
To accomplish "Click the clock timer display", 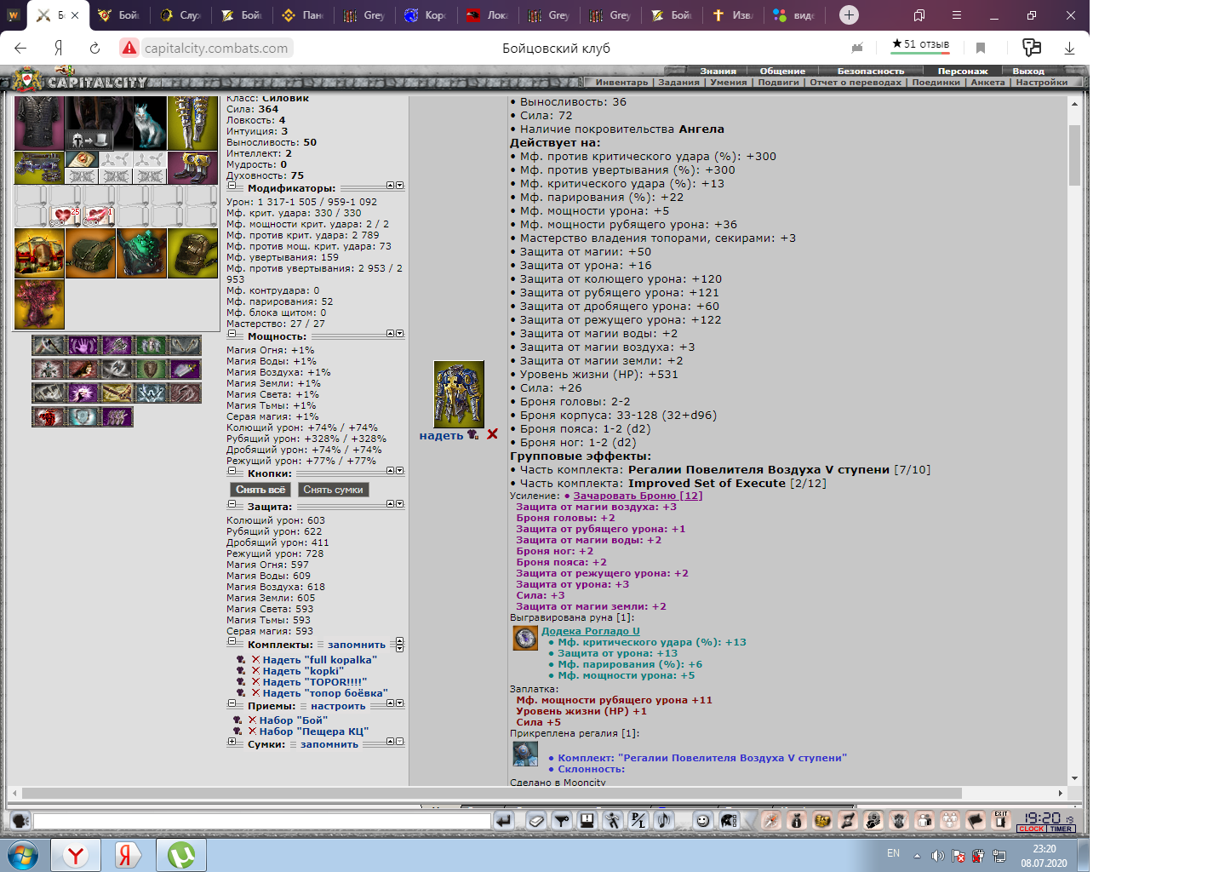I will pyautogui.click(x=1046, y=821).
